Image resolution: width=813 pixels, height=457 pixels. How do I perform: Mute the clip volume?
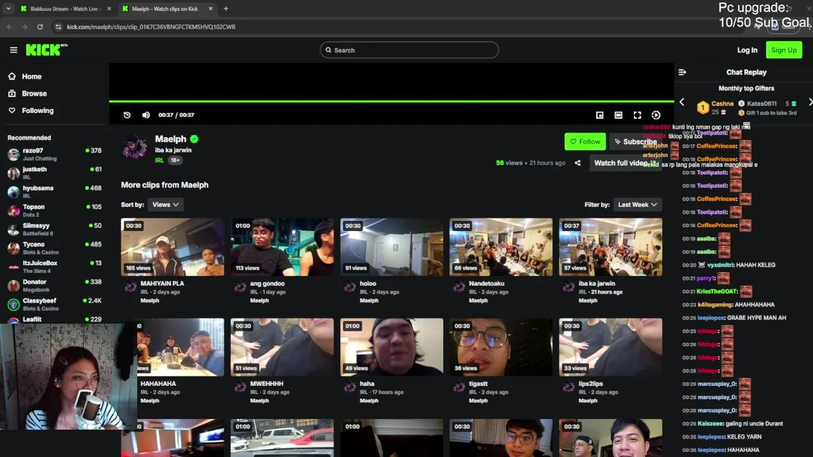pyautogui.click(x=146, y=115)
